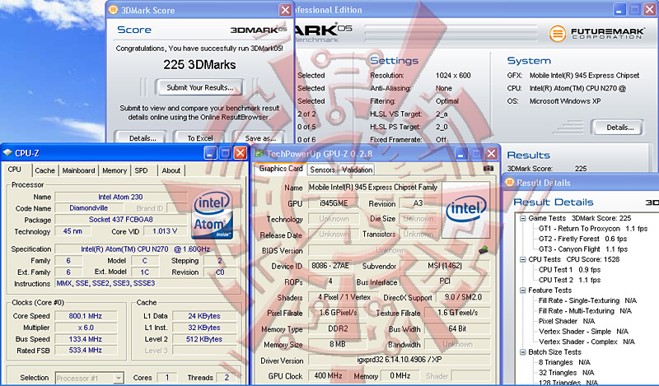659x386 pixels.
Task: Select the Graphics Card tab in GPU-Z
Action: point(281,169)
